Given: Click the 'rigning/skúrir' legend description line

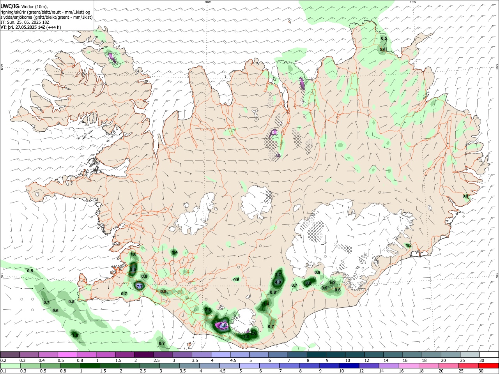Looking at the screenshot, I should click(x=46, y=12).
